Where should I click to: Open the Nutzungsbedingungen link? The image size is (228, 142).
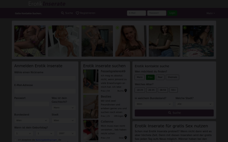46,140
